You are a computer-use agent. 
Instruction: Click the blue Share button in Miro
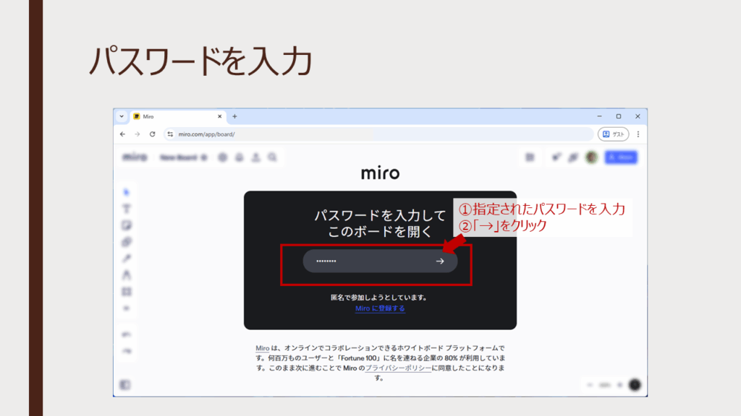click(621, 157)
